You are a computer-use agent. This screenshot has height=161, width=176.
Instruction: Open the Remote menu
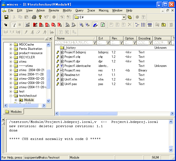click(x=54, y=10)
